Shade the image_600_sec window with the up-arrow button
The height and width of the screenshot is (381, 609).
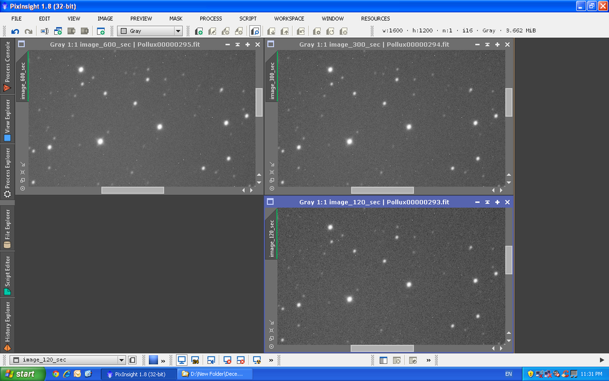(238, 45)
